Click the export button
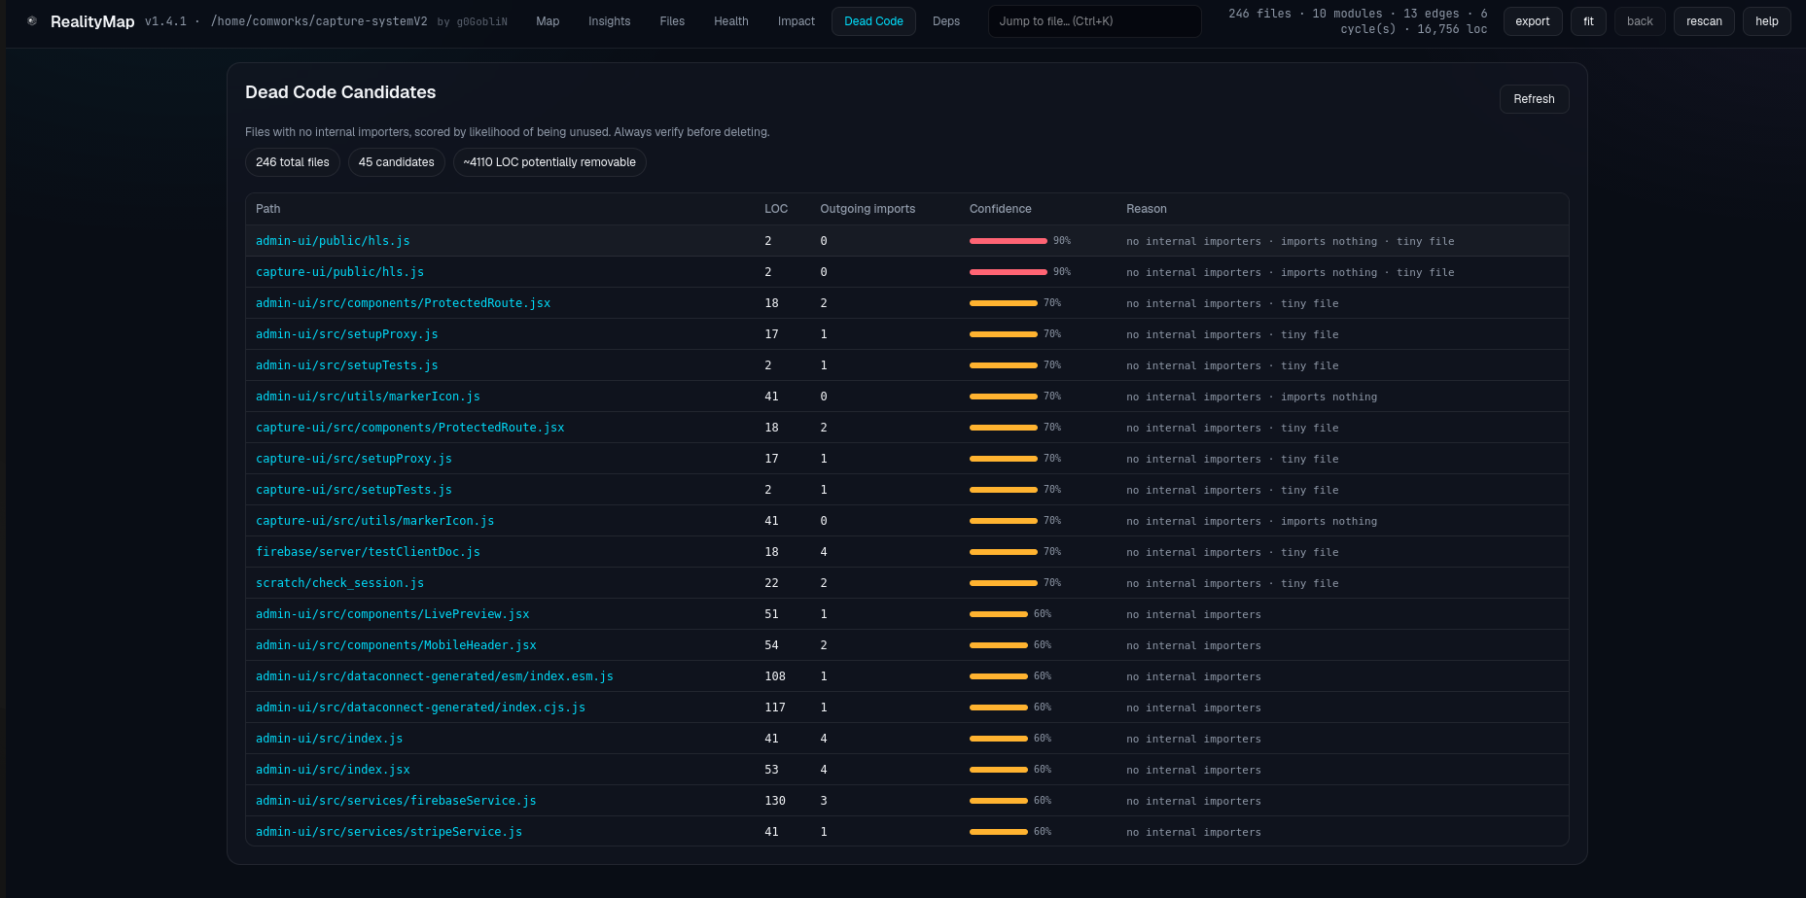This screenshot has height=898, width=1806. click(1533, 21)
